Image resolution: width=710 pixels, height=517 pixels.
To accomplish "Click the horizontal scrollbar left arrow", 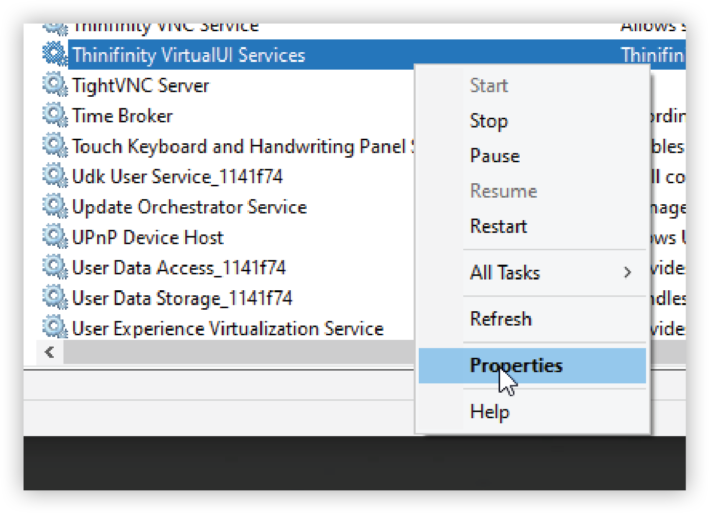I will (50, 352).
